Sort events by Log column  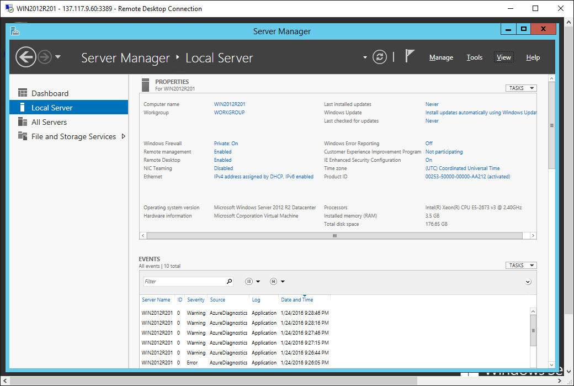pyautogui.click(x=256, y=299)
